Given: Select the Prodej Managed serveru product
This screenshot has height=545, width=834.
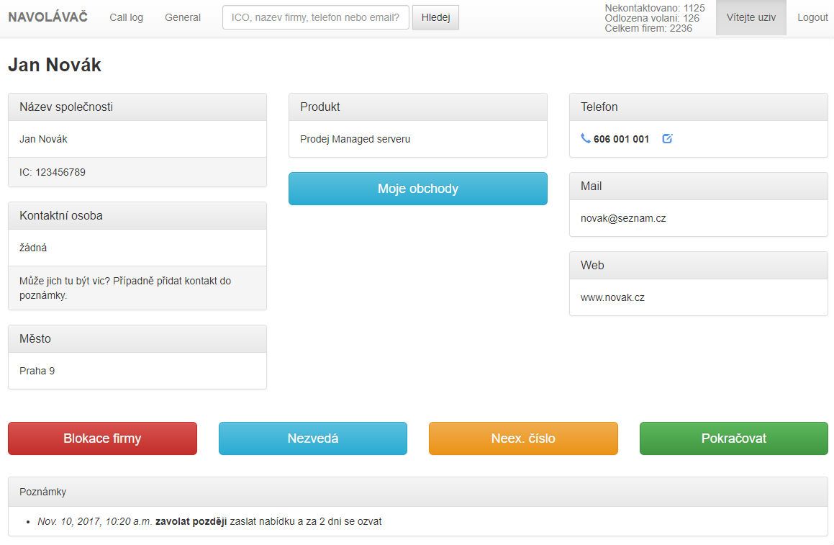Looking at the screenshot, I should (x=355, y=139).
